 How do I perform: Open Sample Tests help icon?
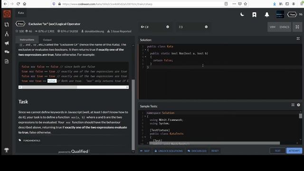[x=299, y=105]
